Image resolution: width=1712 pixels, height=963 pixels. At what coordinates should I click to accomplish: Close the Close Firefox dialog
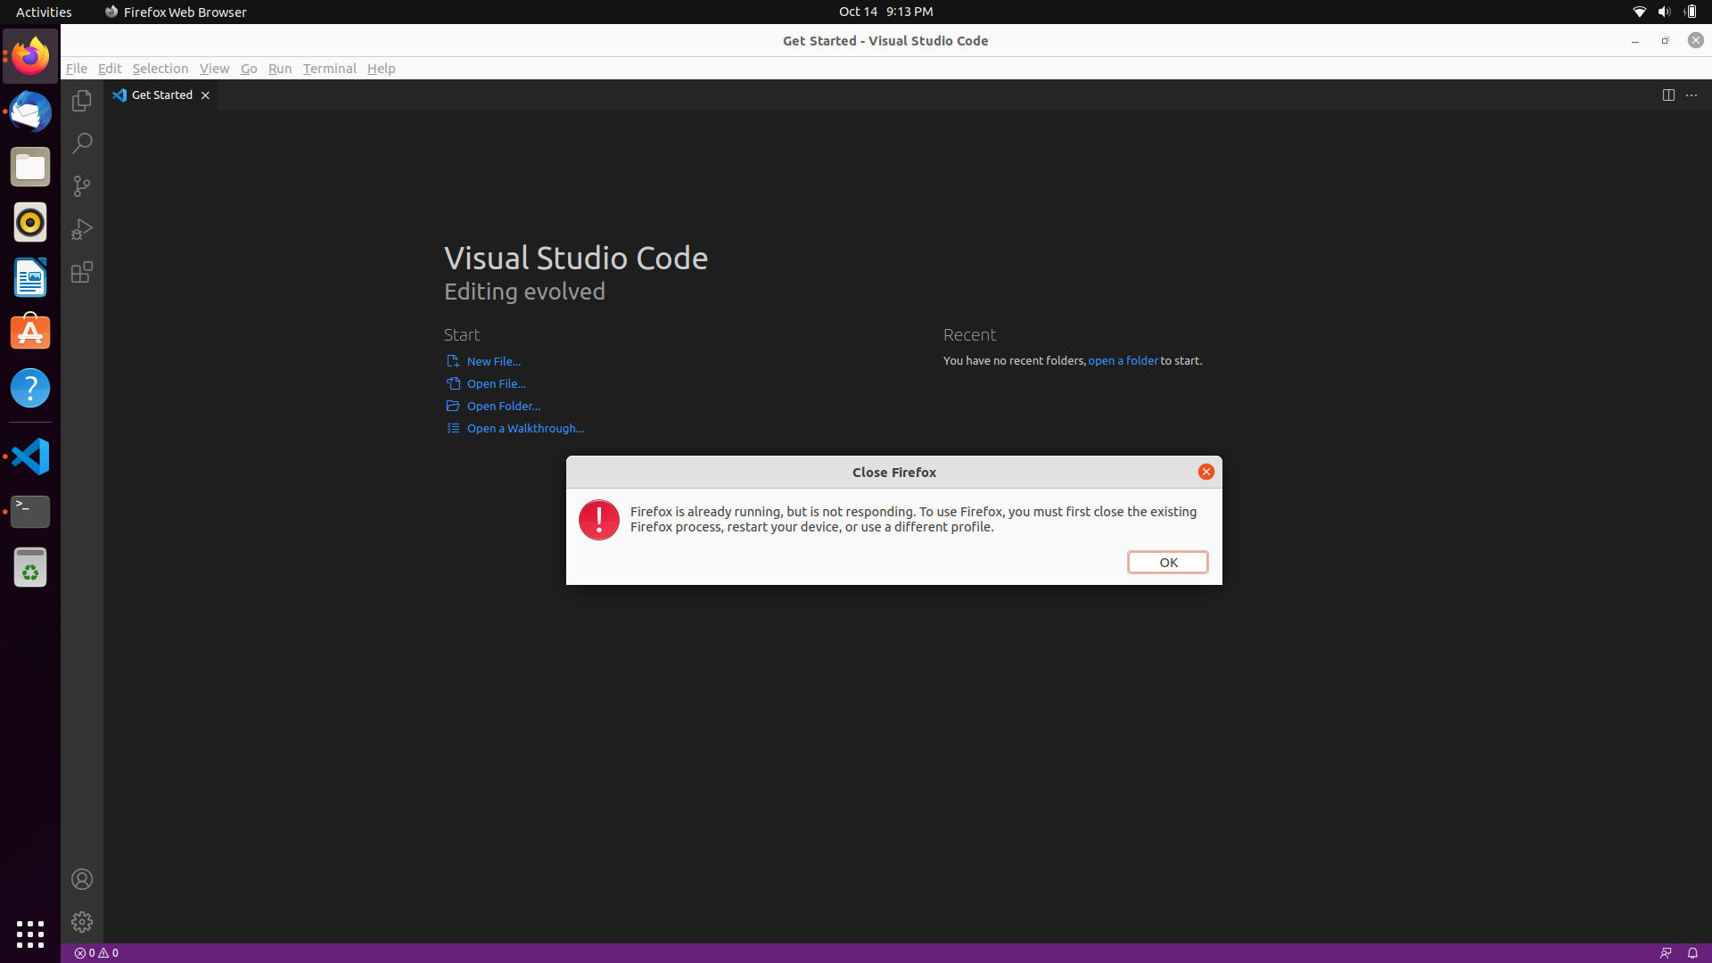tap(1206, 472)
